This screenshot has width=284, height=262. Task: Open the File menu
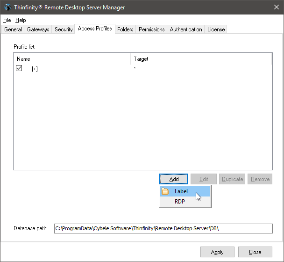7,20
